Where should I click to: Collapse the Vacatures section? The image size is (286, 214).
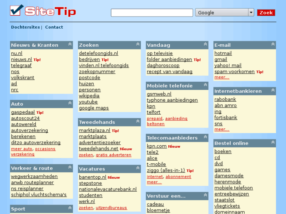click(138, 168)
